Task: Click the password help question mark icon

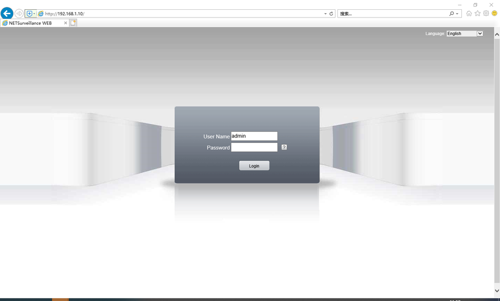Action: (x=284, y=147)
